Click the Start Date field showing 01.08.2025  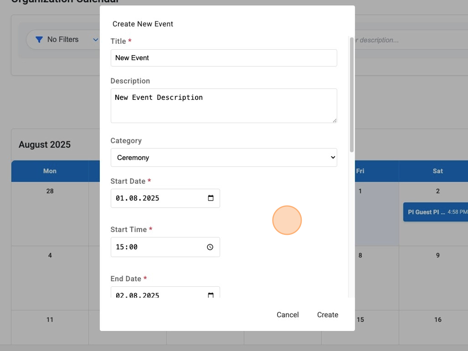click(159, 198)
